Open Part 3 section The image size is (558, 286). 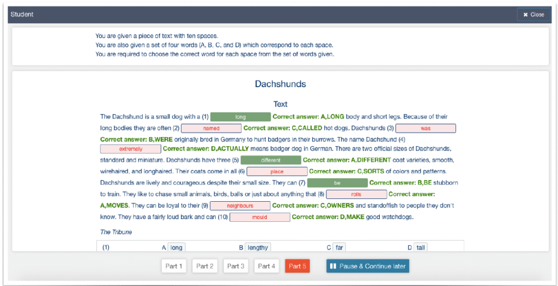[x=235, y=266]
